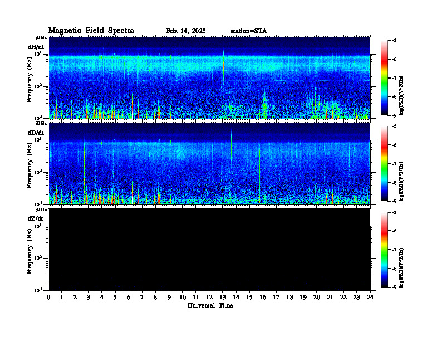Click hour 14 on the time axis
This screenshot has height=341, width=441.
click(x=236, y=298)
